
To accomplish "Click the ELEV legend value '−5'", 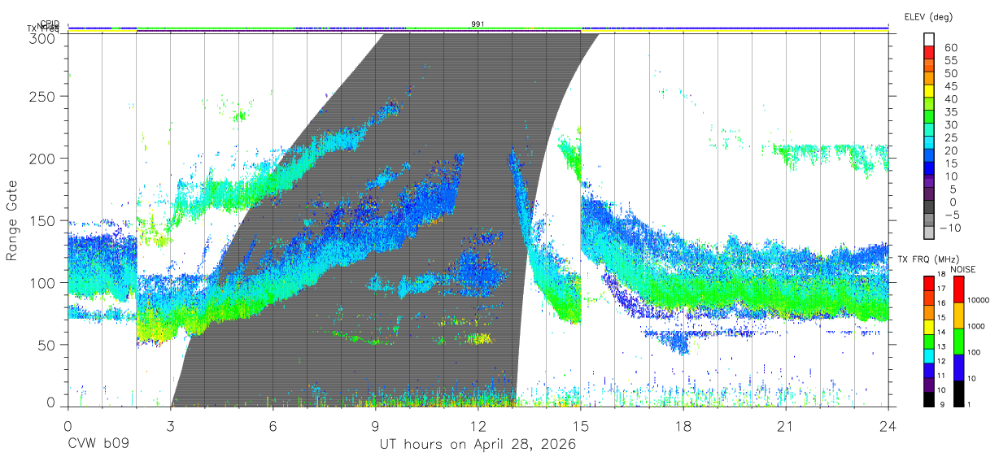I will click(x=950, y=215).
